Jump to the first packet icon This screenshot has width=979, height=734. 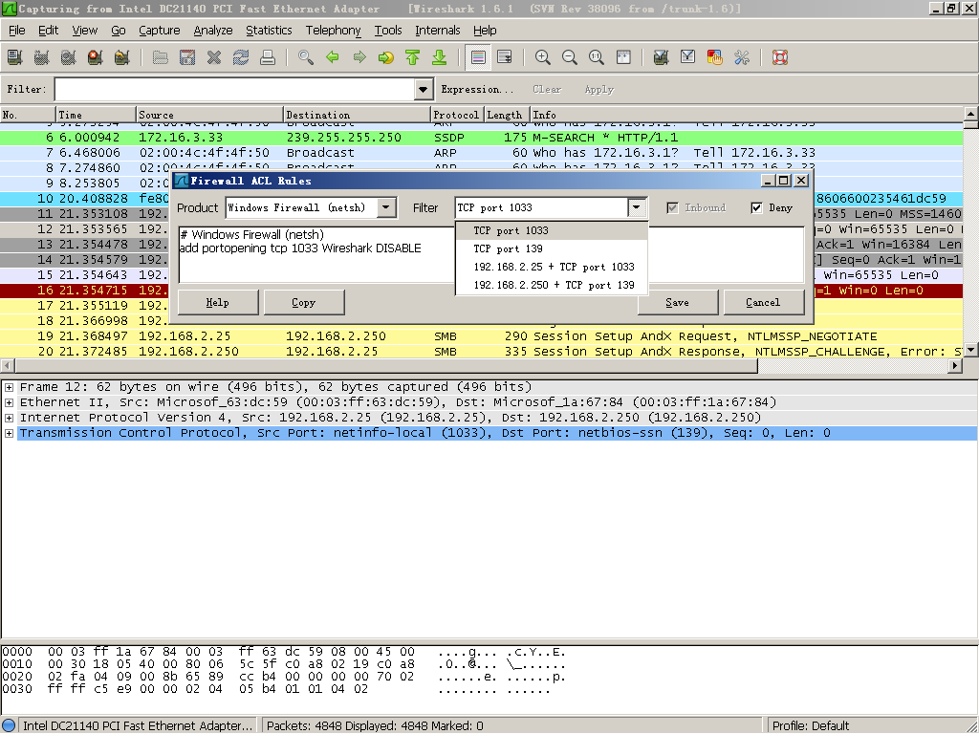[x=413, y=58]
